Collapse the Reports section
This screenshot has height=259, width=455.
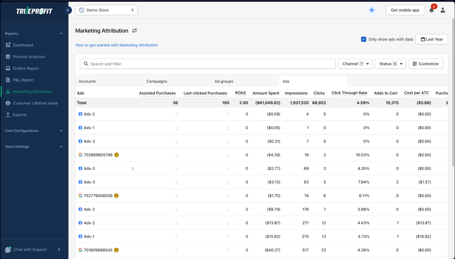coord(61,34)
